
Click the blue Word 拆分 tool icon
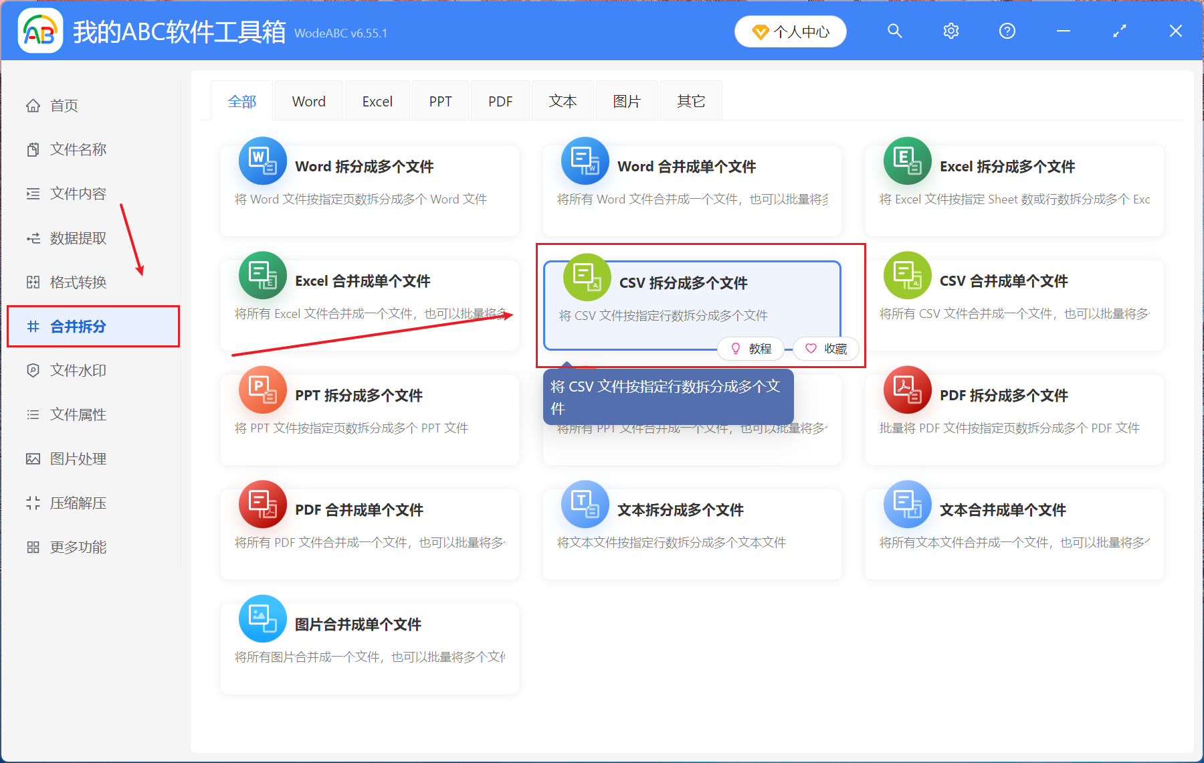click(x=262, y=161)
